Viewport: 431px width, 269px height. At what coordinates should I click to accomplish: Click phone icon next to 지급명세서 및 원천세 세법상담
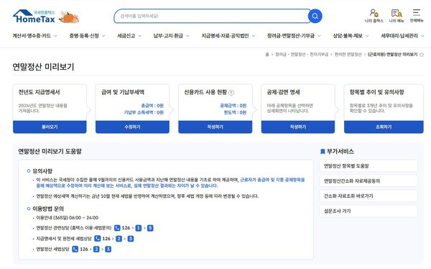pyautogui.click(x=97, y=239)
